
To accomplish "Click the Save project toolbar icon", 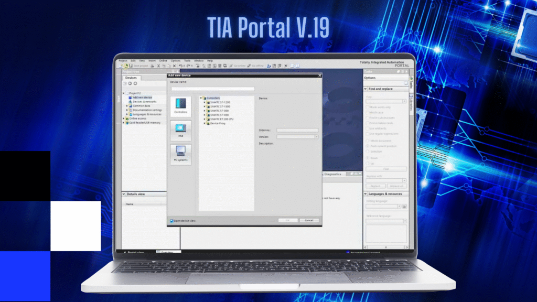I will coord(131,66).
